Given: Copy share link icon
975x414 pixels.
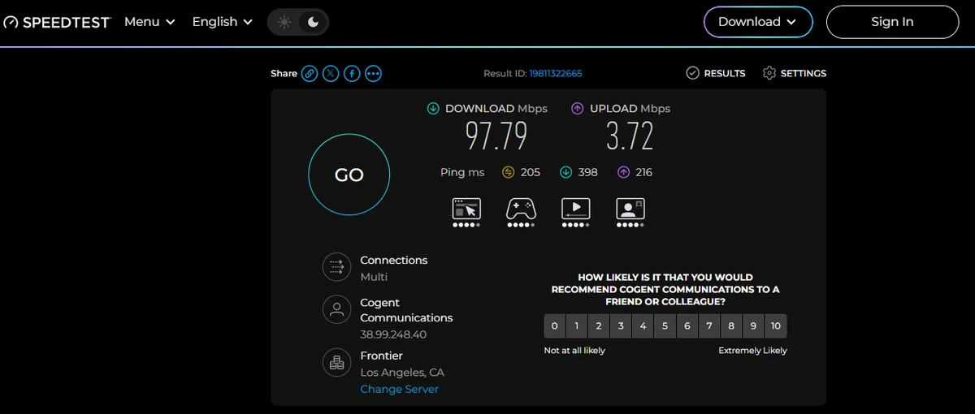Looking at the screenshot, I should 310,73.
